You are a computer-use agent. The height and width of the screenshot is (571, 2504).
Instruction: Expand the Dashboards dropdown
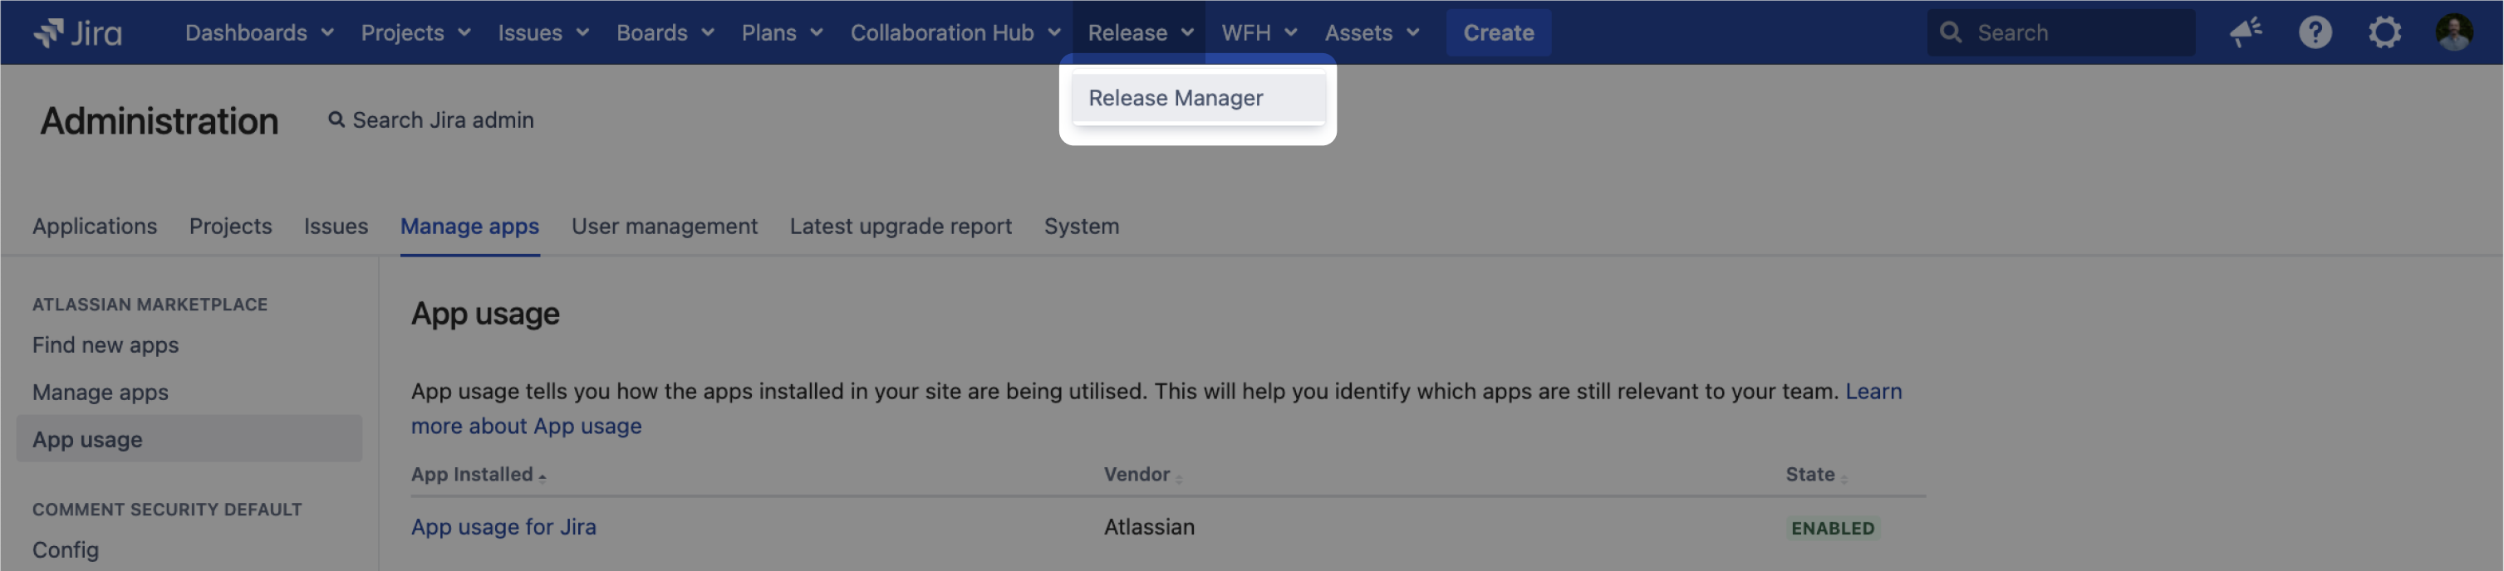pos(259,33)
